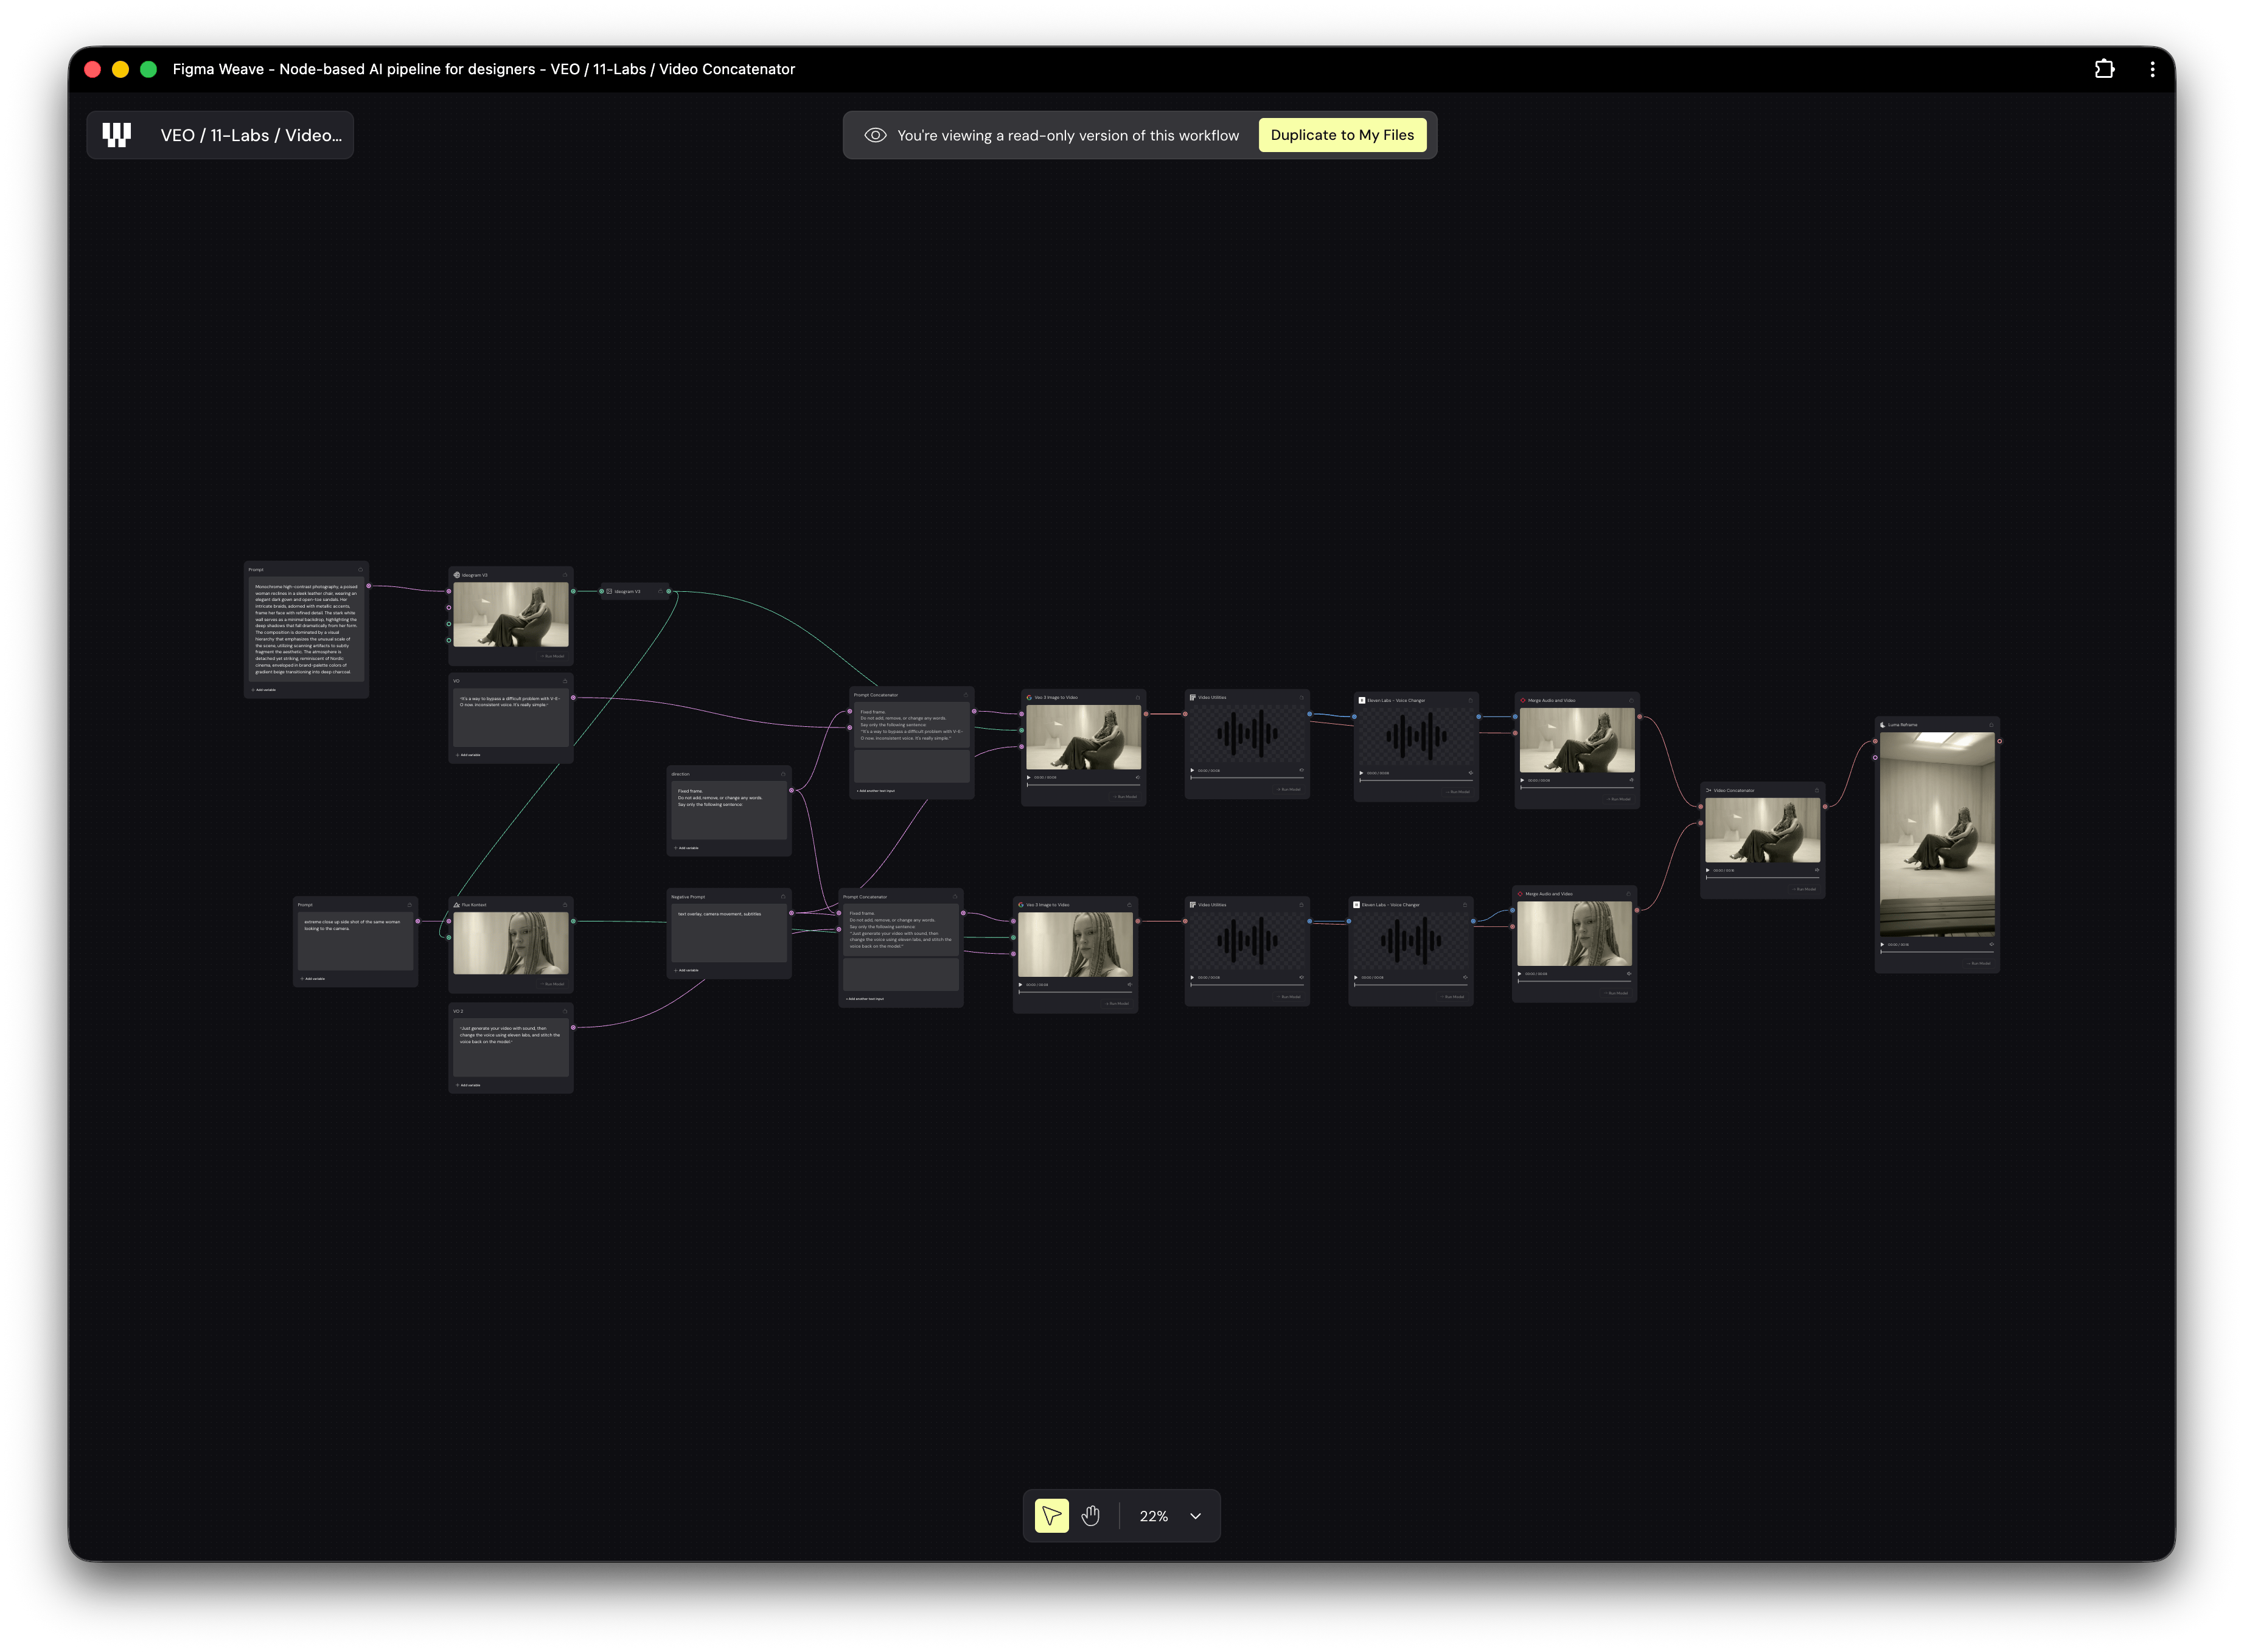The image size is (2244, 1652).
Task: Click Add another text input on top Prompt Concatenator
Action: 876,791
